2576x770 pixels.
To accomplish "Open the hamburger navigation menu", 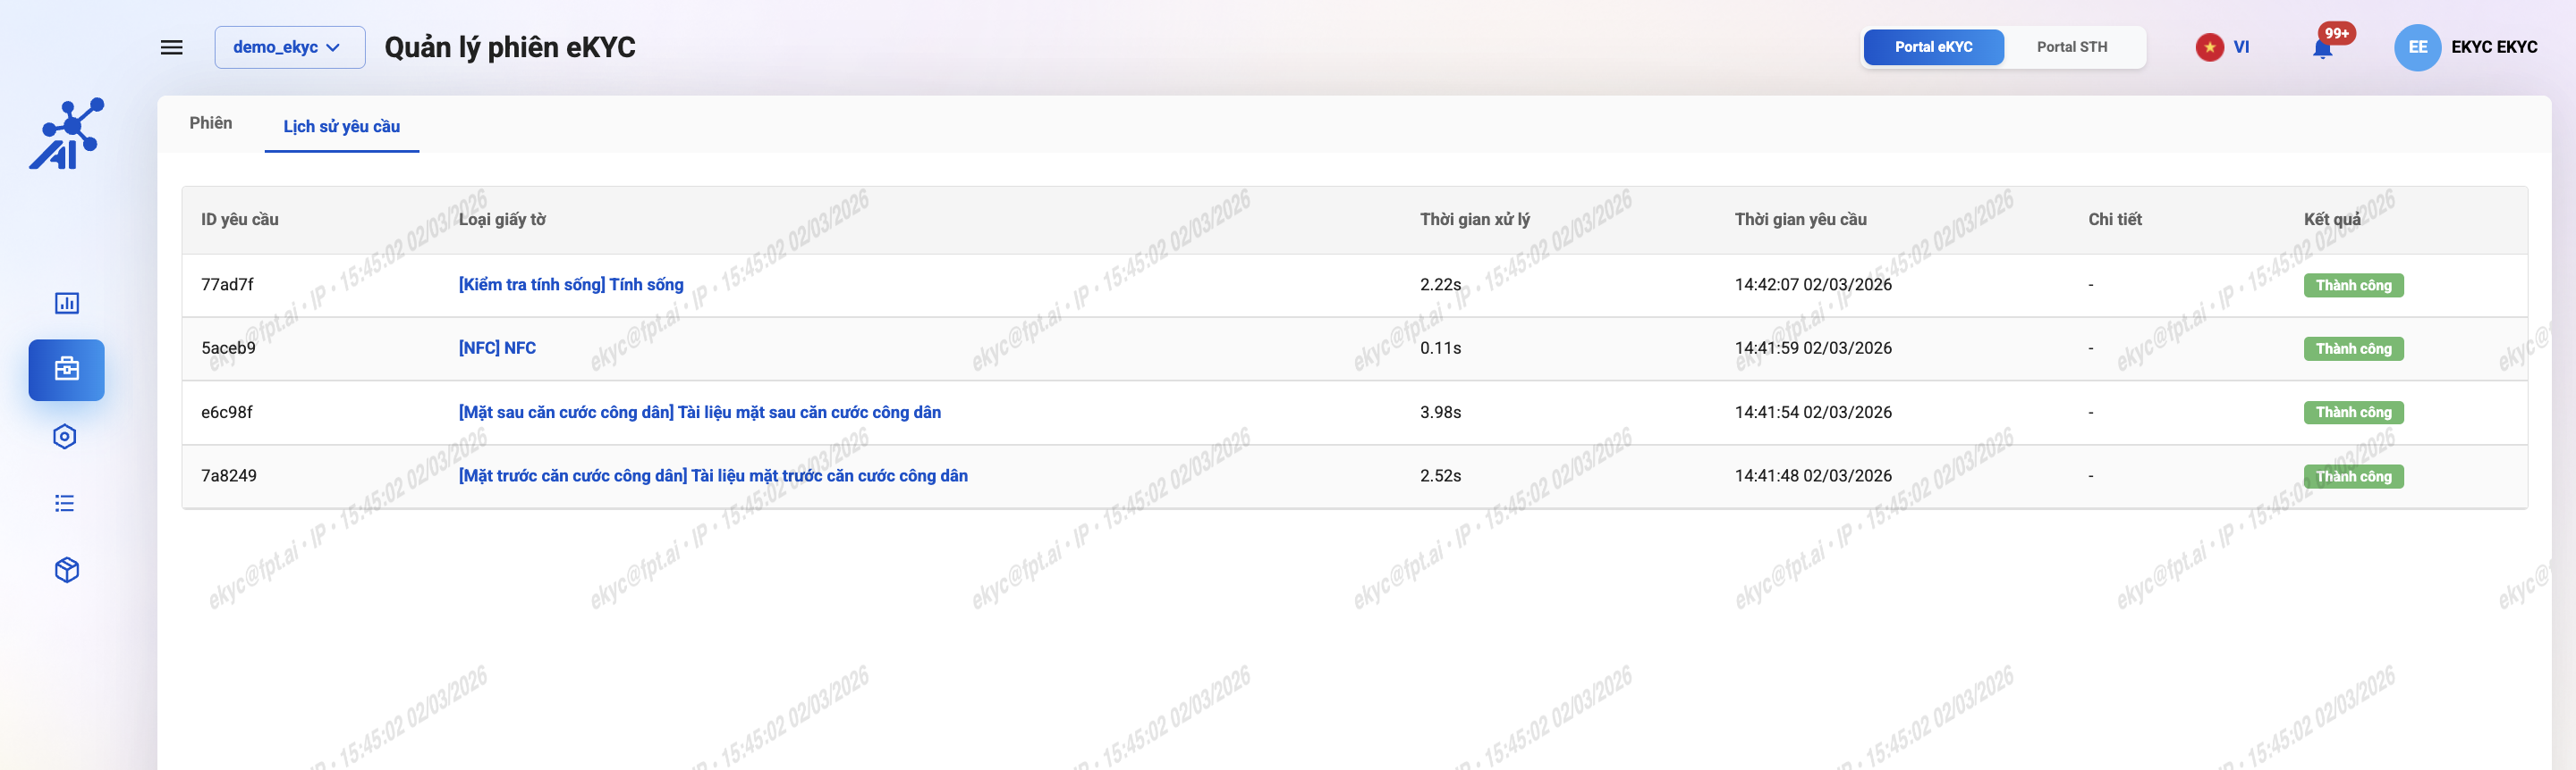I will pyautogui.click(x=172, y=47).
